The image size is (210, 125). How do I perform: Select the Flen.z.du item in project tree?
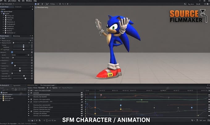click(7, 100)
